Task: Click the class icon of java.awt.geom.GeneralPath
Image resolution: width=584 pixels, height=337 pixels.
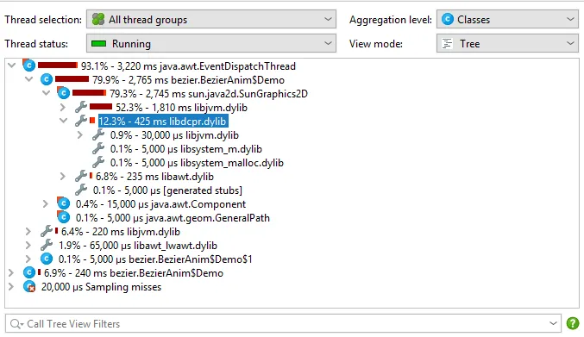Action: [x=63, y=217]
